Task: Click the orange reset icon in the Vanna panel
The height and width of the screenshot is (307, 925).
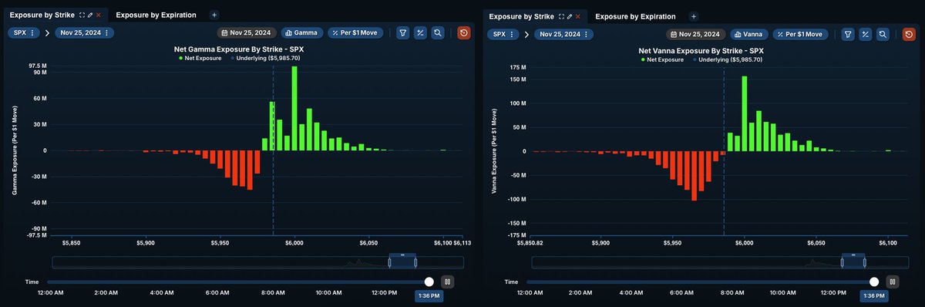Action: coord(909,34)
